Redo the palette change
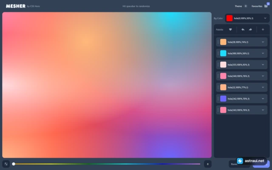 click(x=250, y=29)
